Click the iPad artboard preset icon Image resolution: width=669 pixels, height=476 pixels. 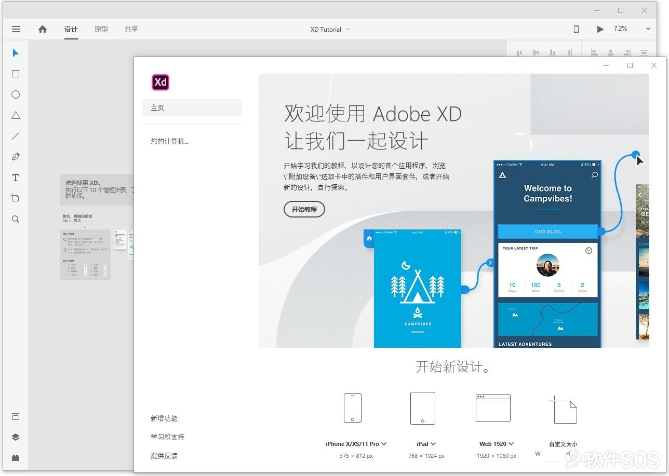click(423, 408)
